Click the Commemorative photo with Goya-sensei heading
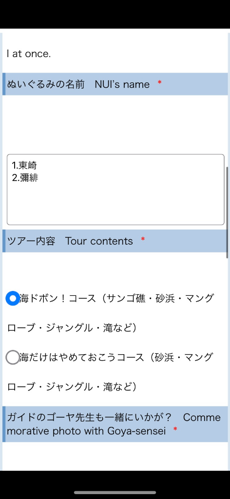The image size is (230, 499). (x=115, y=424)
